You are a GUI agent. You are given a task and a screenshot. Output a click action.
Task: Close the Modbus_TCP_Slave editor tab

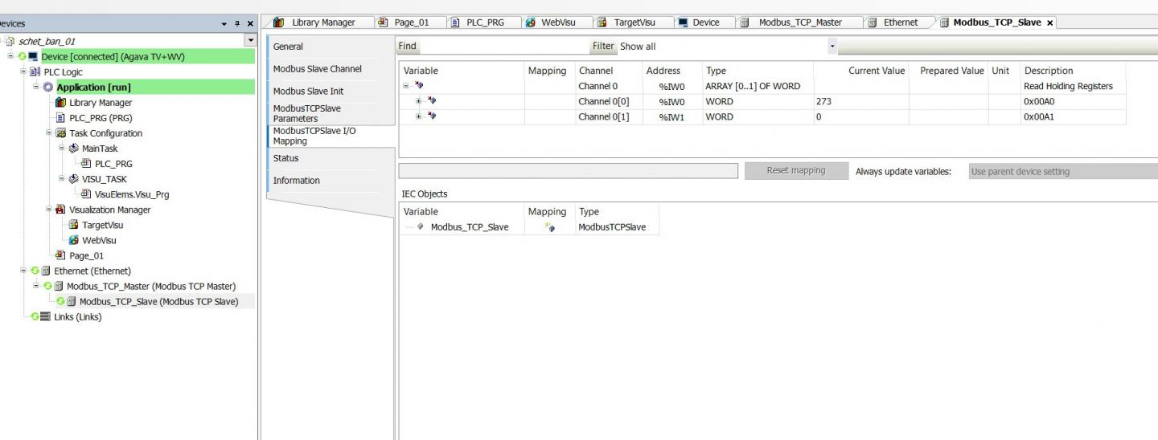click(1049, 22)
